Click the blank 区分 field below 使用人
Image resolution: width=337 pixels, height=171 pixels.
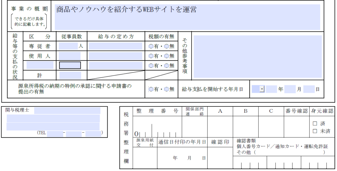[x=40, y=65]
